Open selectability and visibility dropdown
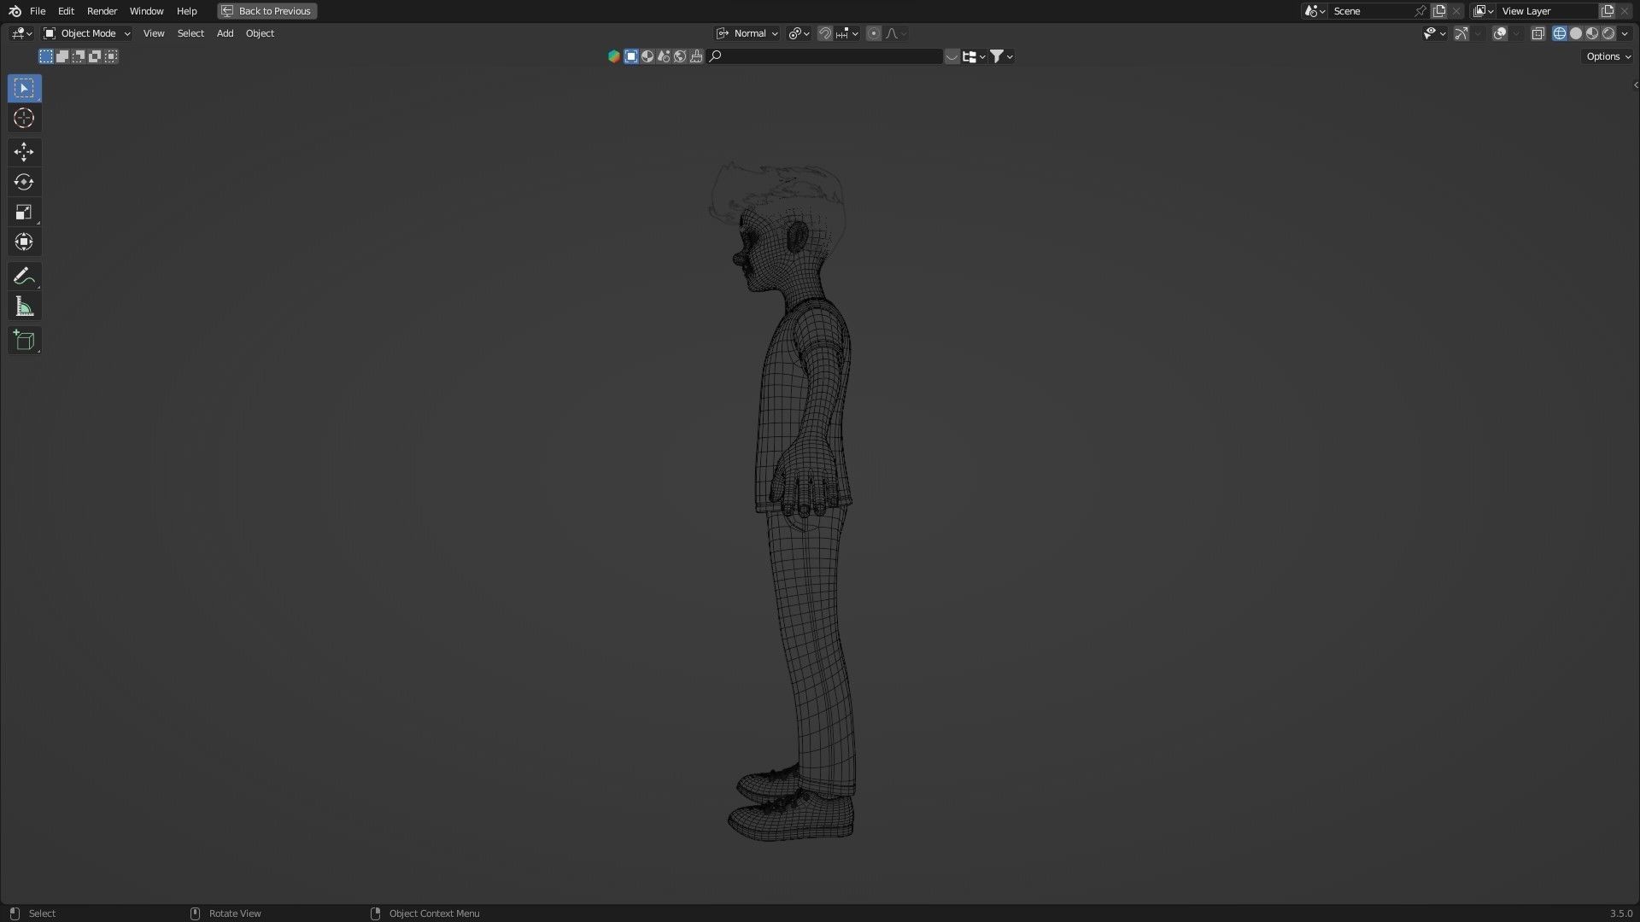This screenshot has height=922, width=1640. point(1434,33)
